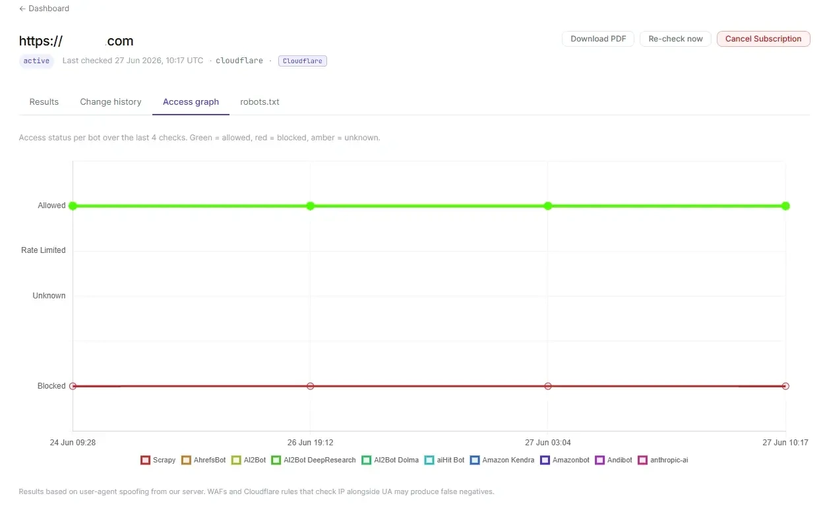Click the user-agent spoofing footnote
This screenshot has height=527, width=825.
coord(257,491)
